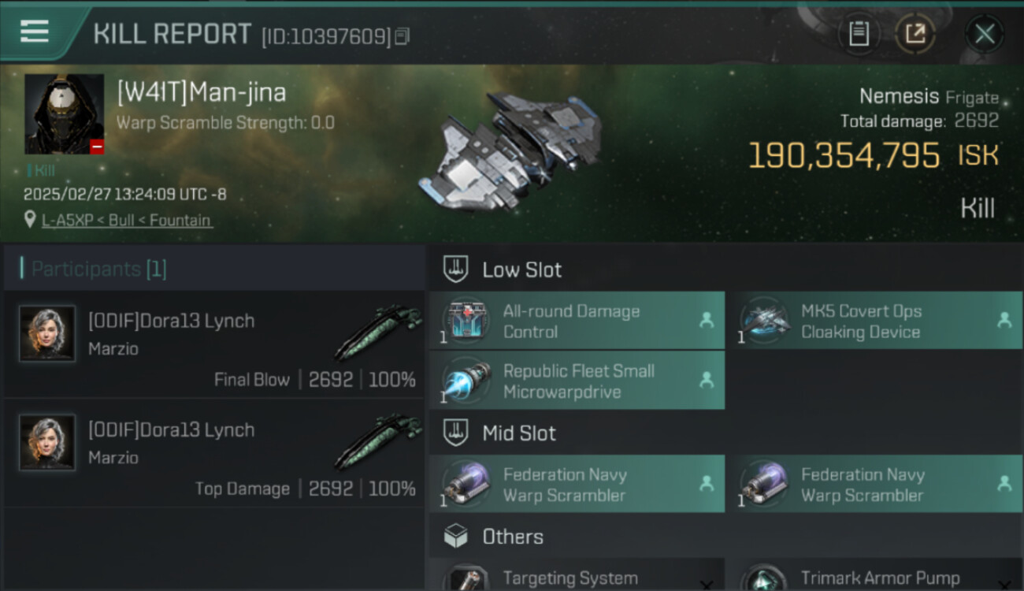This screenshot has width=1024, height=591.
Task: Tap the Marzio ship icon in Final Blow entry
Action: (378, 331)
